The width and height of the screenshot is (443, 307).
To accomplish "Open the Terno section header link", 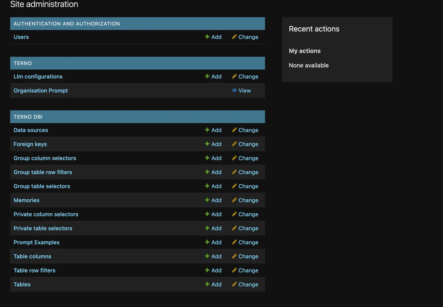I will (23, 63).
